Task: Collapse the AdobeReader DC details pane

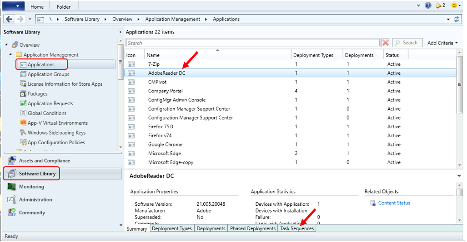Action: tap(458, 175)
